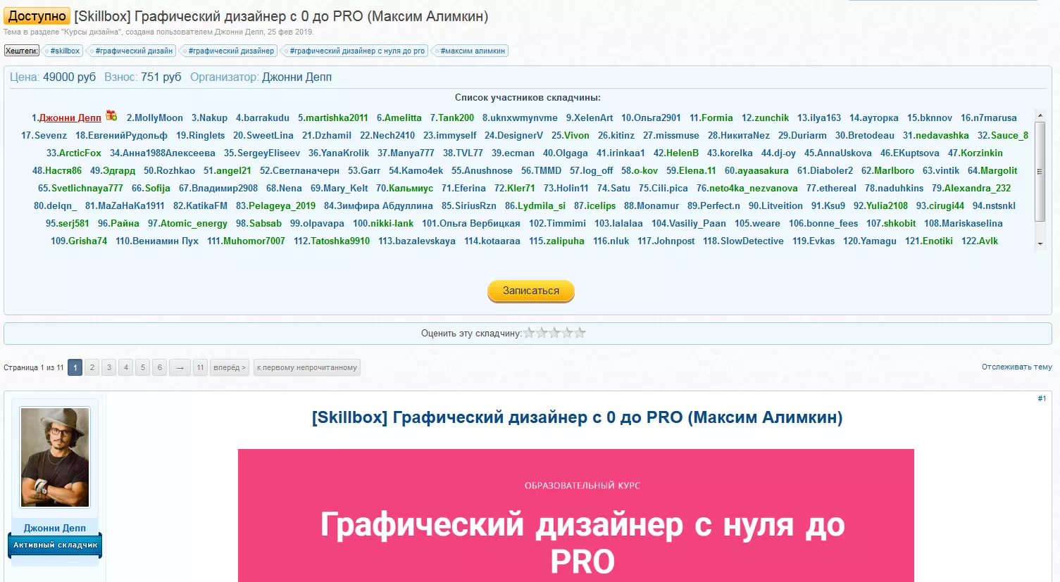This screenshot has width=1060, height=582.
Task: Open participant Korzinkin profile
Action: click(x=982, y=153)
